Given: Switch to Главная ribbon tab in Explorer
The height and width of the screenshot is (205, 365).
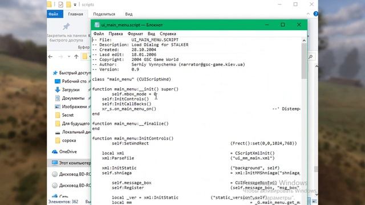Looking at the screenshot, I should coord(75,14).
